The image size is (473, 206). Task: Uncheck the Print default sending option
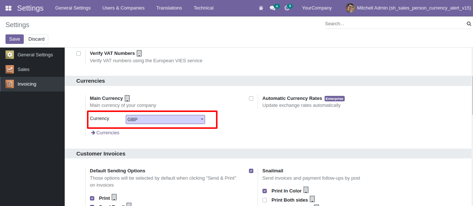(x=92, y=198)
